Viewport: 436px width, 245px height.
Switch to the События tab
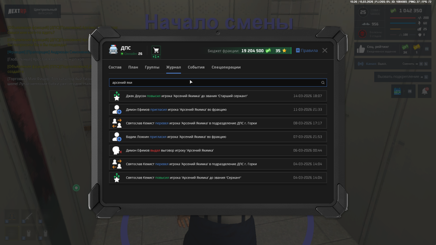[x=196, y=67]
